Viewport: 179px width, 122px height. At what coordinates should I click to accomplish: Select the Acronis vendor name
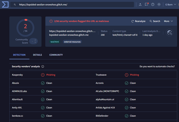tap(100, 83)
